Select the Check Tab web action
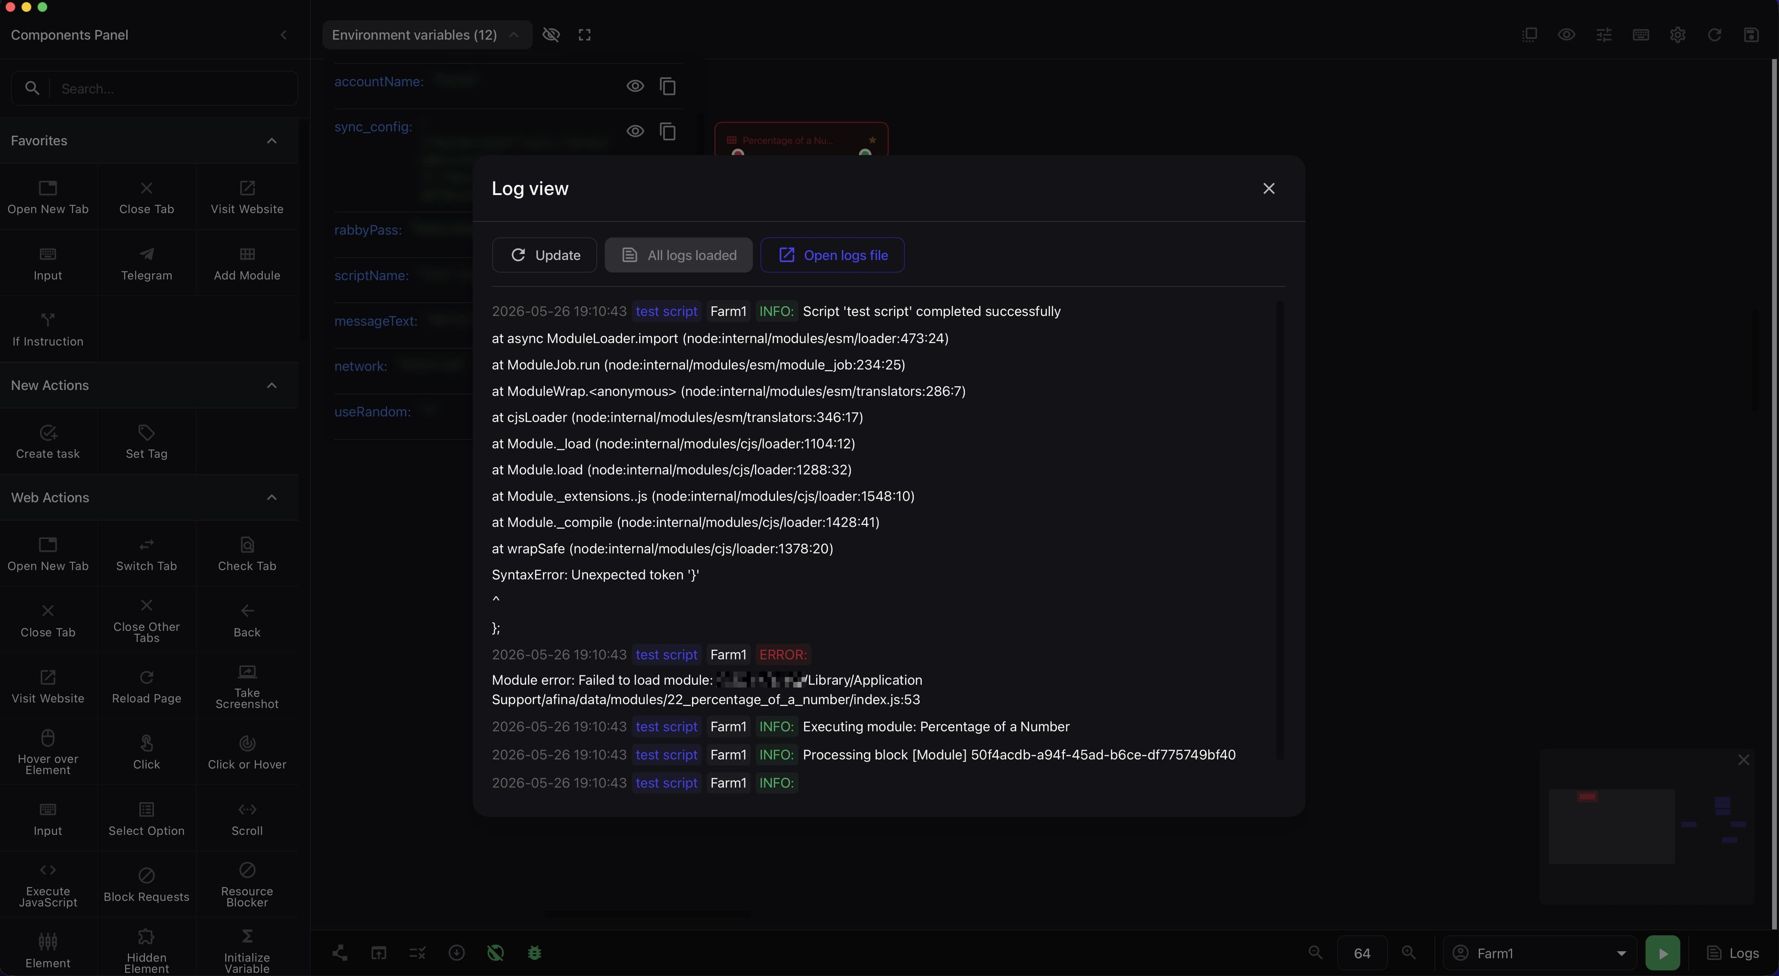 pyautogui.click(x=247, y=554)
